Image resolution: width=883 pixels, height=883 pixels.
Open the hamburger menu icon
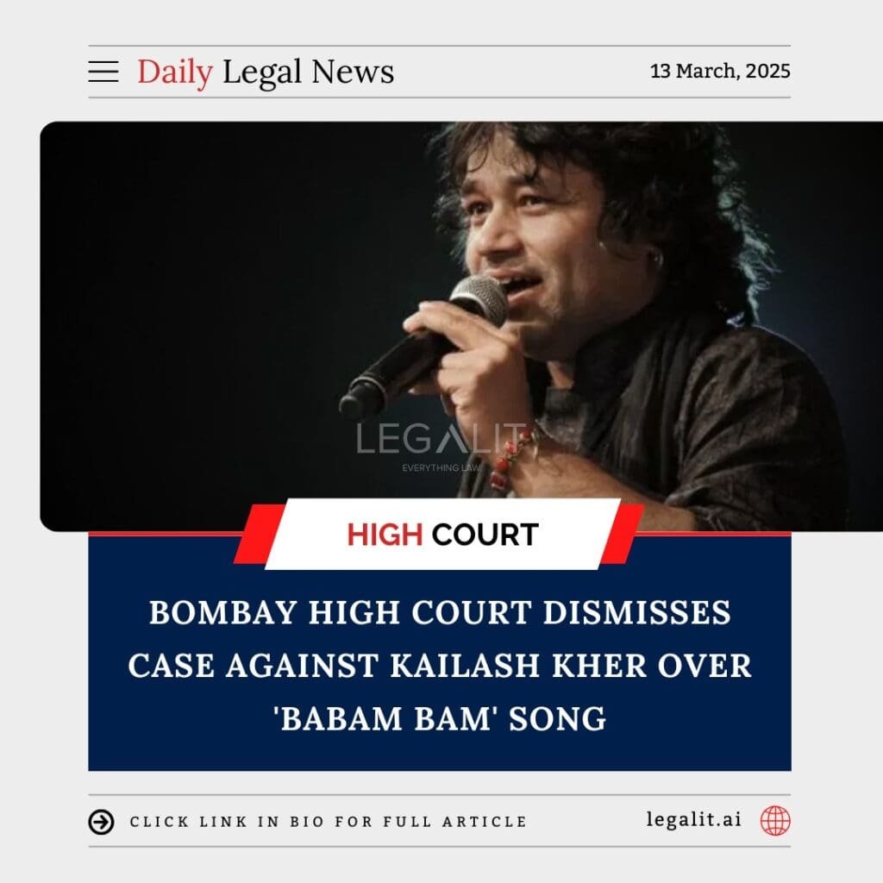103,72
